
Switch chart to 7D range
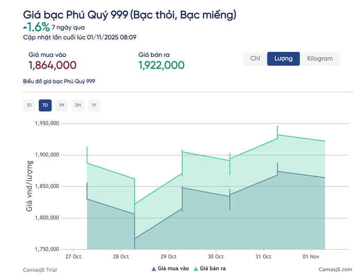(x=45, y=105)
